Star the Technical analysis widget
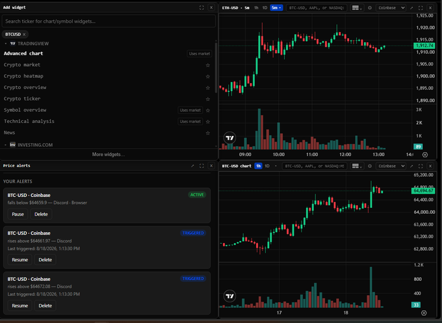Screen dimensions: 442x323 (208, 122)
